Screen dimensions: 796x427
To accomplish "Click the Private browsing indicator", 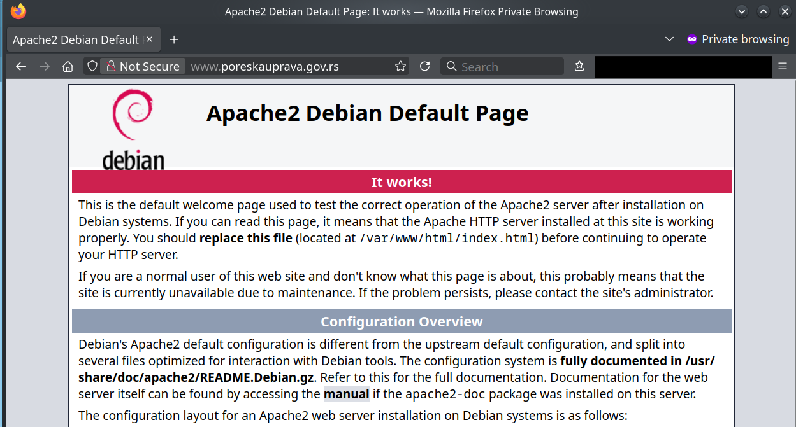I will (737, 39).
